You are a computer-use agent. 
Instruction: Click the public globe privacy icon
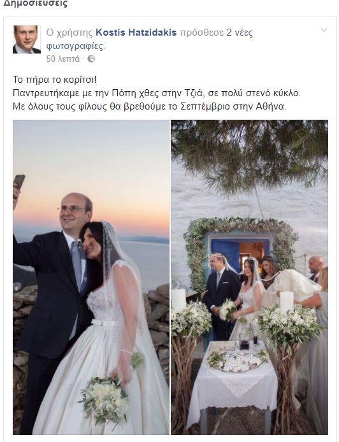coord(91,59)
